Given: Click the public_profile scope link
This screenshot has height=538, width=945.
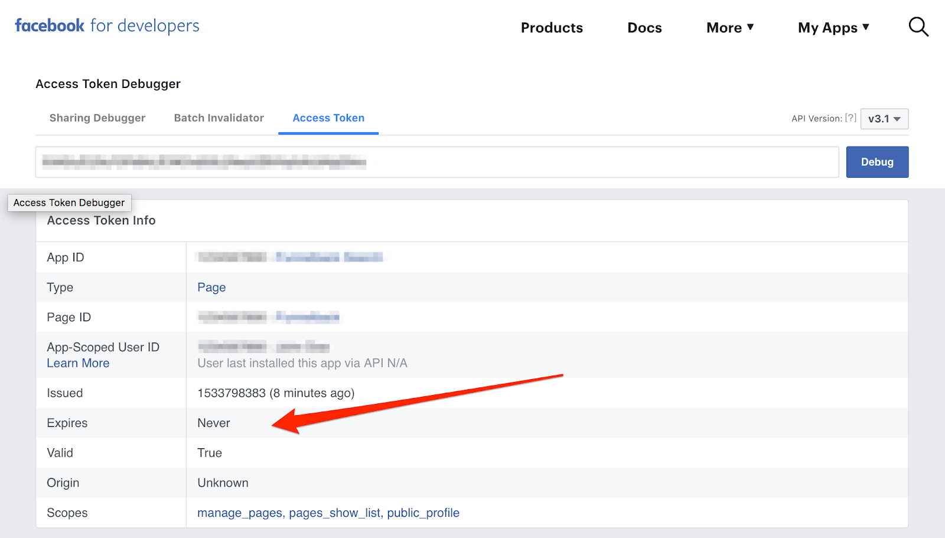Looking at the screenshot, I should coord(423,513).
